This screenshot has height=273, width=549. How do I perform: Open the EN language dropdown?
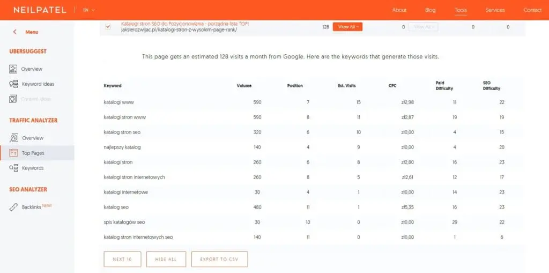tap(89, 10)
